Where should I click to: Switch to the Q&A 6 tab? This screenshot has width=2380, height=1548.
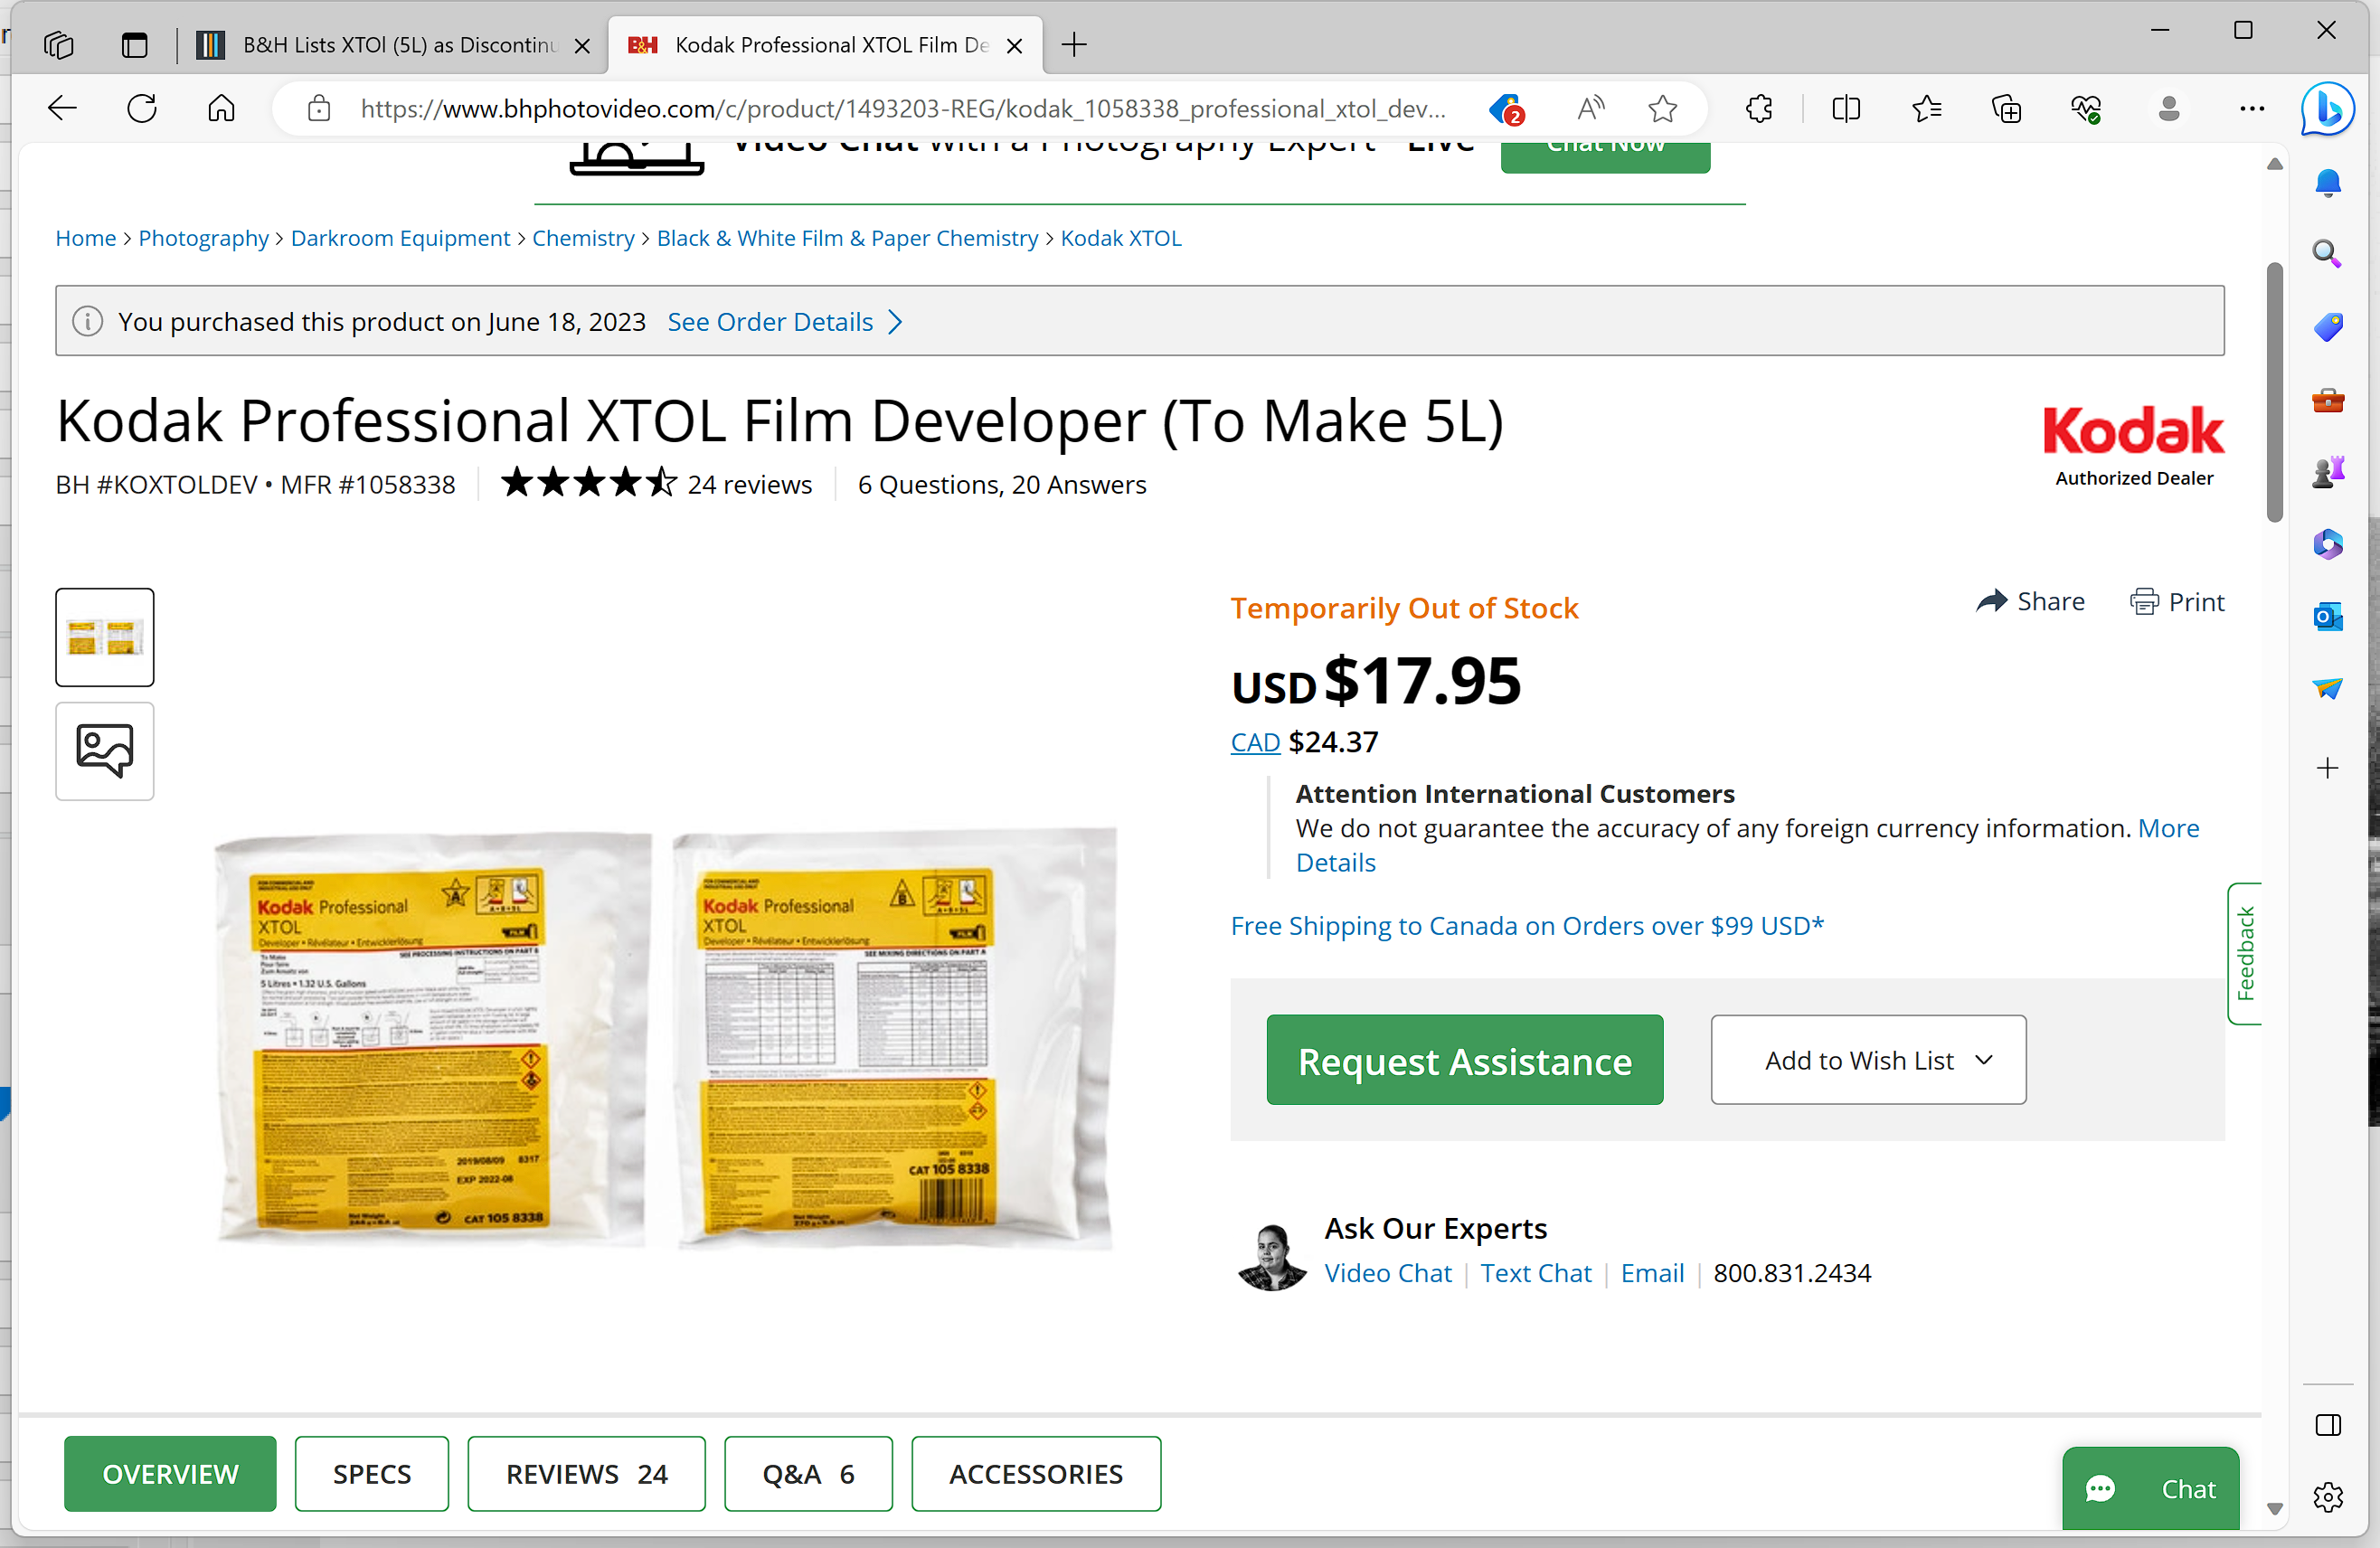pos(808,1474)
